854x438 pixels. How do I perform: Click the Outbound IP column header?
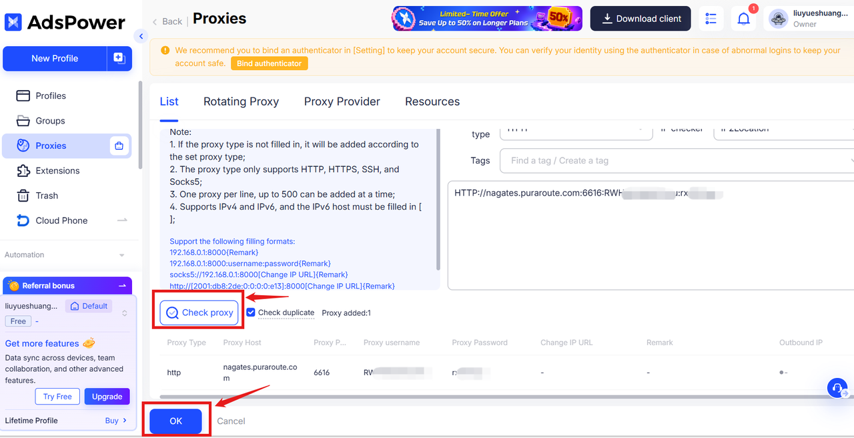[x=801, y=343]
